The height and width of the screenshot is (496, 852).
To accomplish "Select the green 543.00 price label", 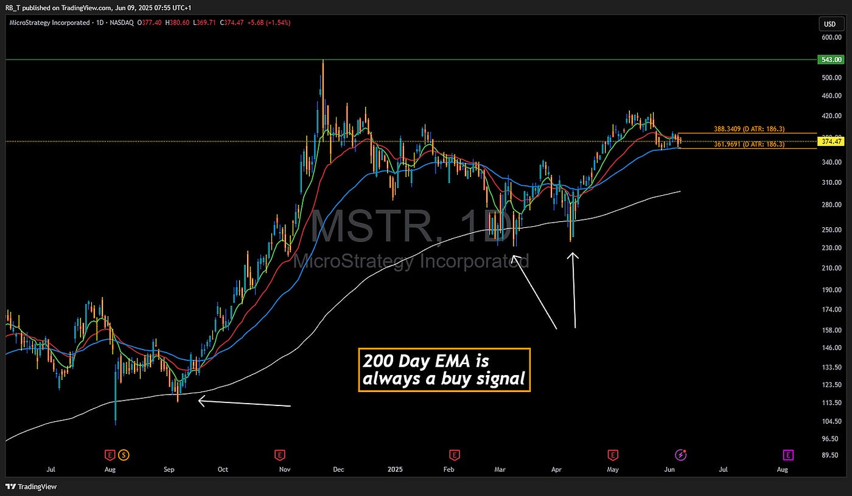I will point(831,60).
